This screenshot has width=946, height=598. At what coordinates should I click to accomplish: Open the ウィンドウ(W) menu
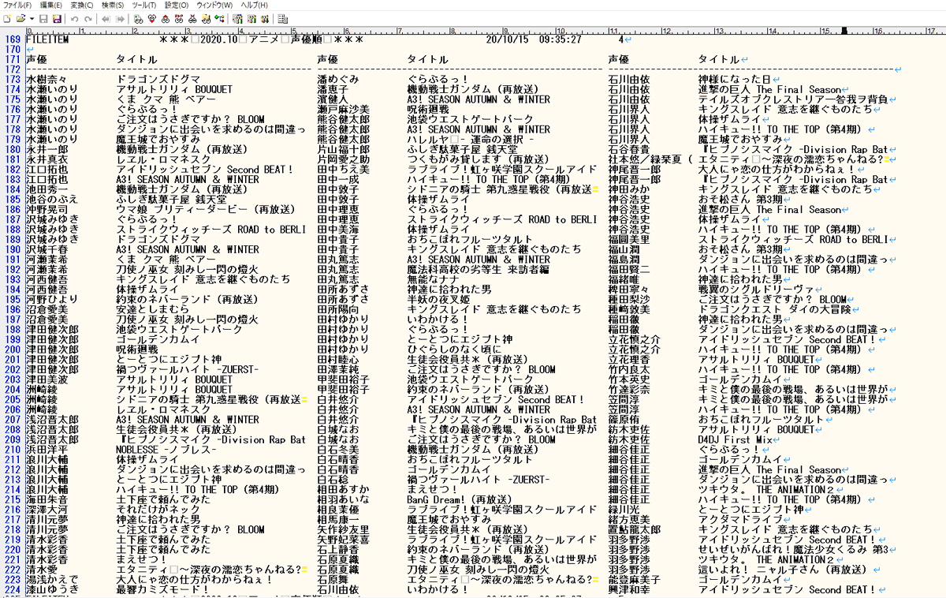point(214,5)
